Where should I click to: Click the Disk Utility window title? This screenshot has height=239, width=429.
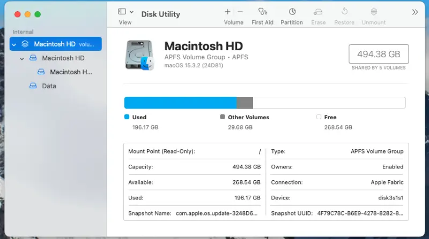tap(160, 14)
